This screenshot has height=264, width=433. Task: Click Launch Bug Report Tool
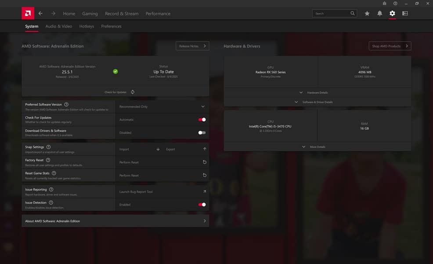point(162,191)
